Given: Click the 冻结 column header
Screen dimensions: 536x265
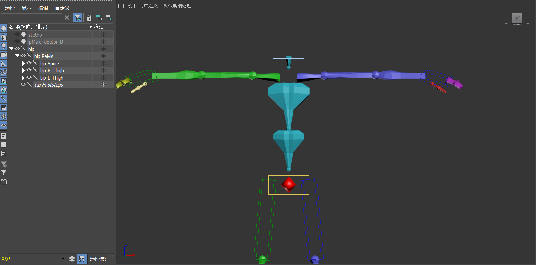Looking at the screenshot, I should click(103, 27).
